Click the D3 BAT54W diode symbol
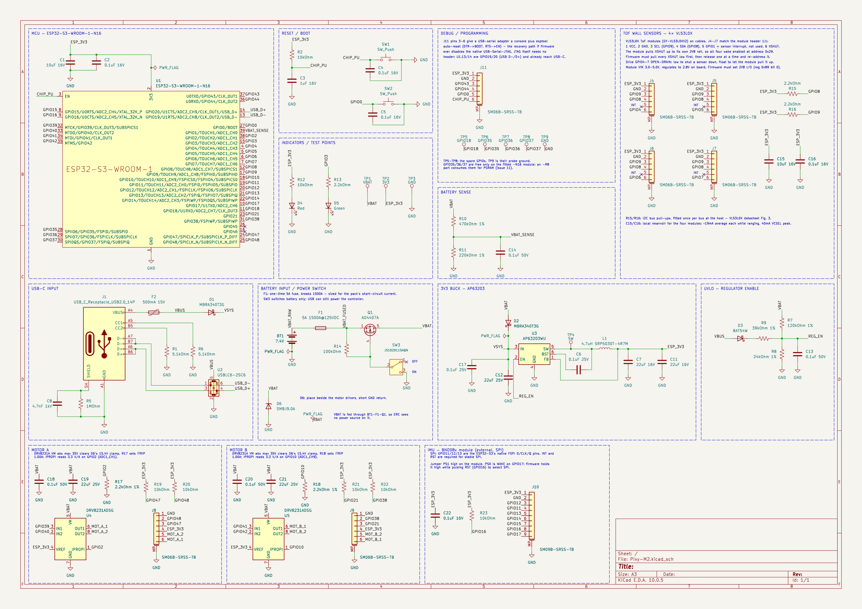 point(740,339)
